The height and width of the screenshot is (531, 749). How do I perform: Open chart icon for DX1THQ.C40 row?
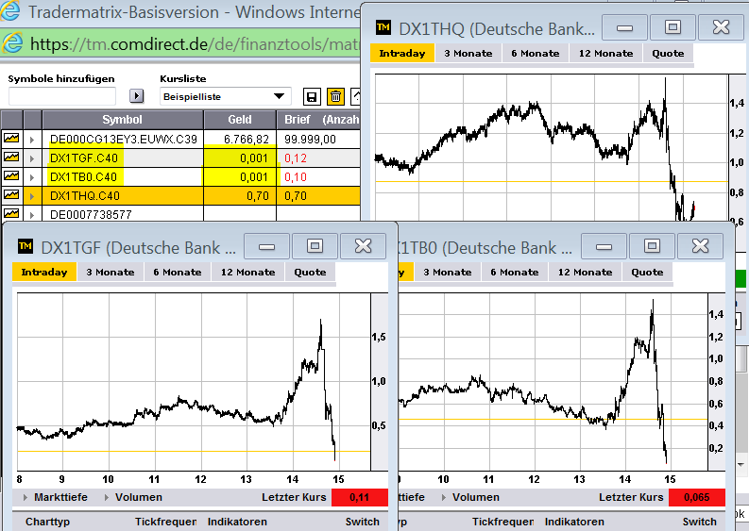[x=11, y=195]
